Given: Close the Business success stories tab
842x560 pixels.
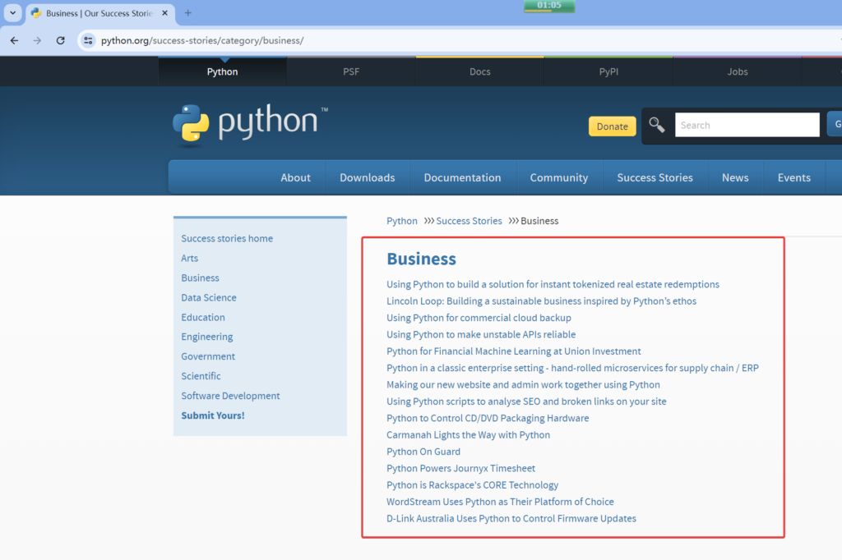Looking at the screenshot, I should point(164,13).
